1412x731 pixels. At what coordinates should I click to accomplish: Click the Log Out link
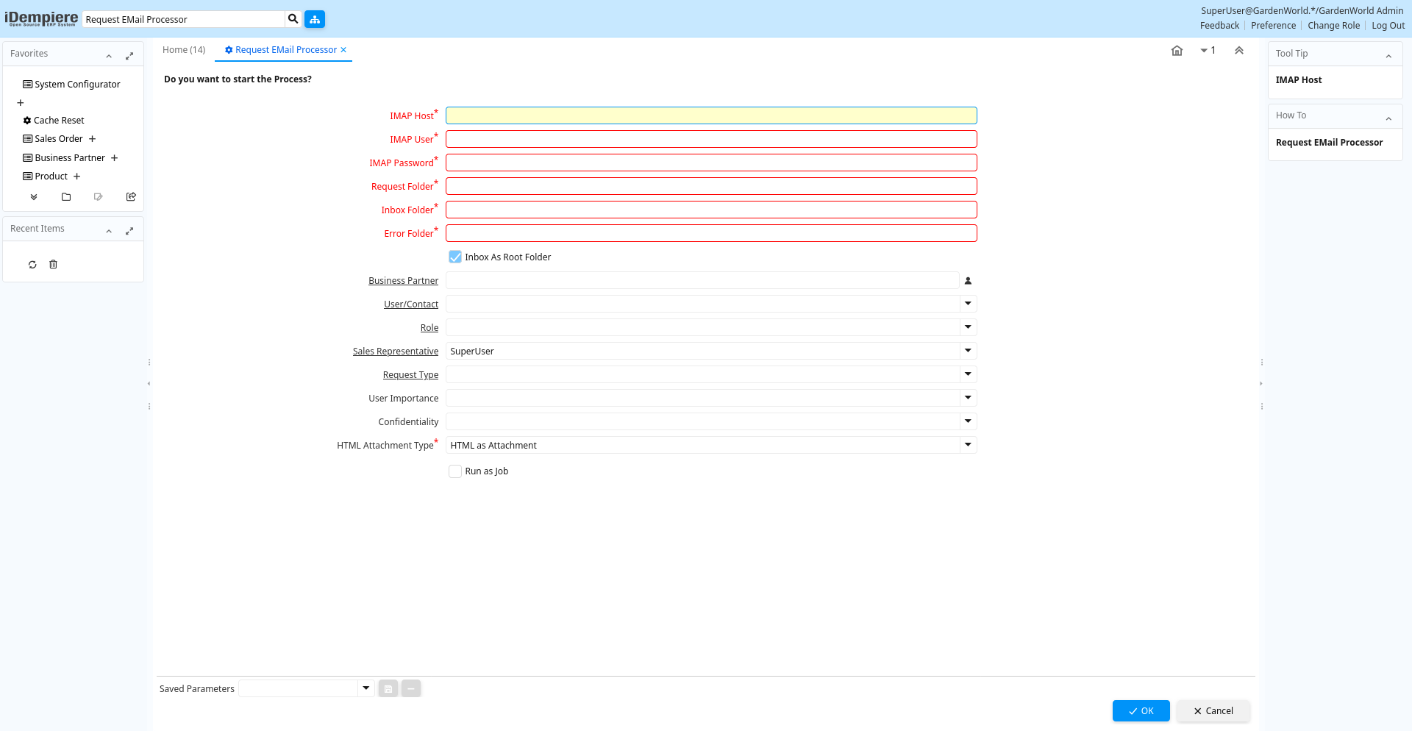[x=1388, y=26]
